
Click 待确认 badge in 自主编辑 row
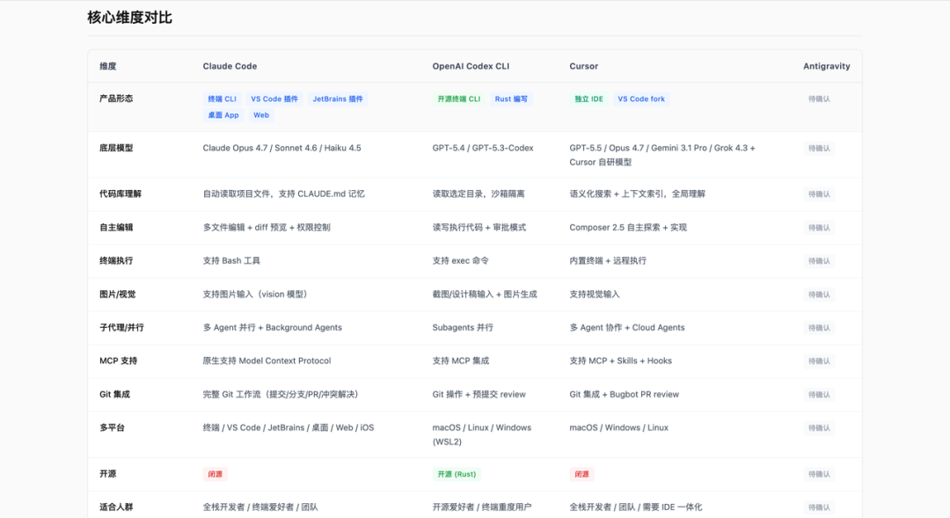pyautogui.click(x=819, y=228)
